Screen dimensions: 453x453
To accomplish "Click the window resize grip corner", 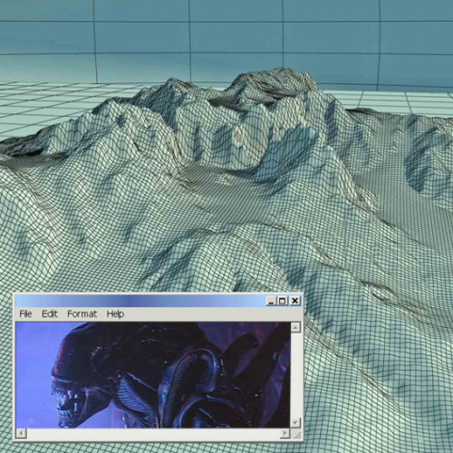I will pos(296,434).
